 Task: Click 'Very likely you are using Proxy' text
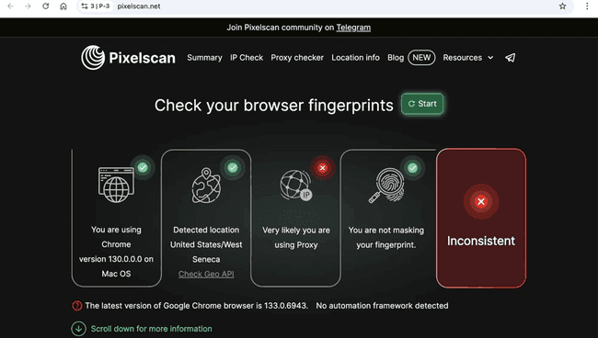click(296, 238)
